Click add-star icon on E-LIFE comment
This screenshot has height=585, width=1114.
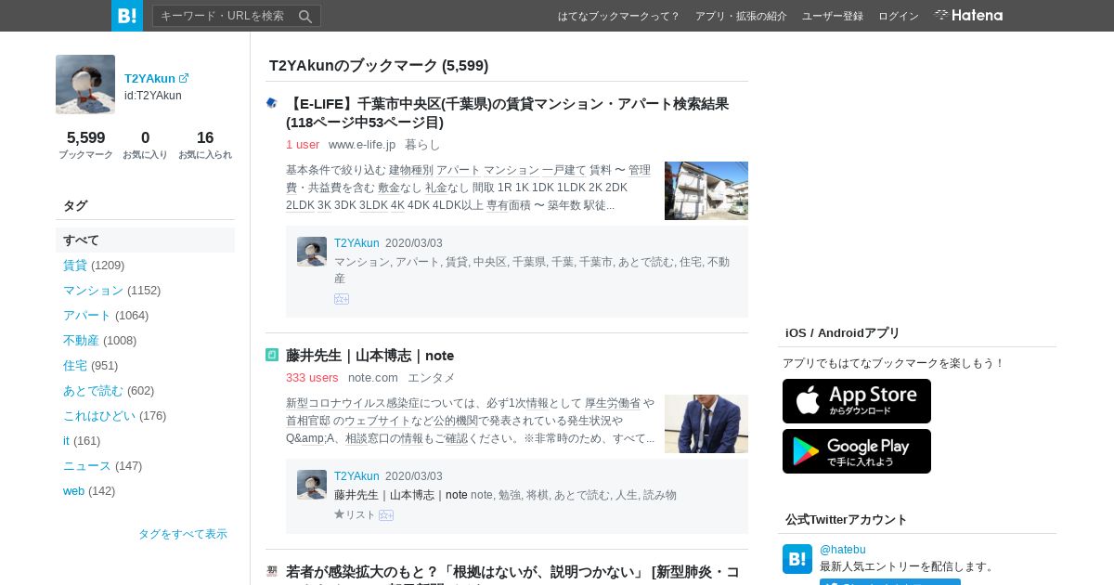point(342,299)
